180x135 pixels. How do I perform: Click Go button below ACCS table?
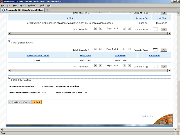[164, 29]
